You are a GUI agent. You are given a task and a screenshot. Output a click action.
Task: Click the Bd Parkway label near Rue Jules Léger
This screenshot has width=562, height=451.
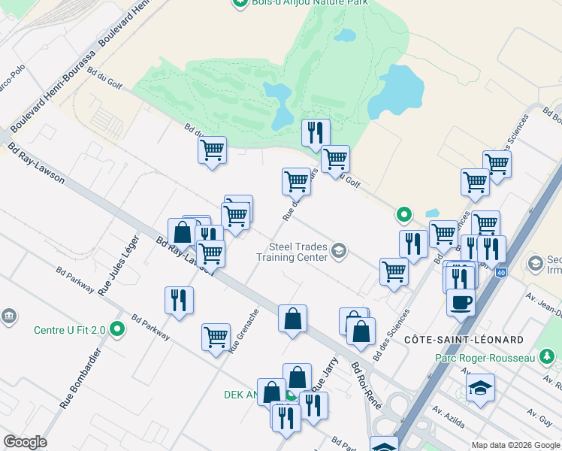[x=75, y=280]
